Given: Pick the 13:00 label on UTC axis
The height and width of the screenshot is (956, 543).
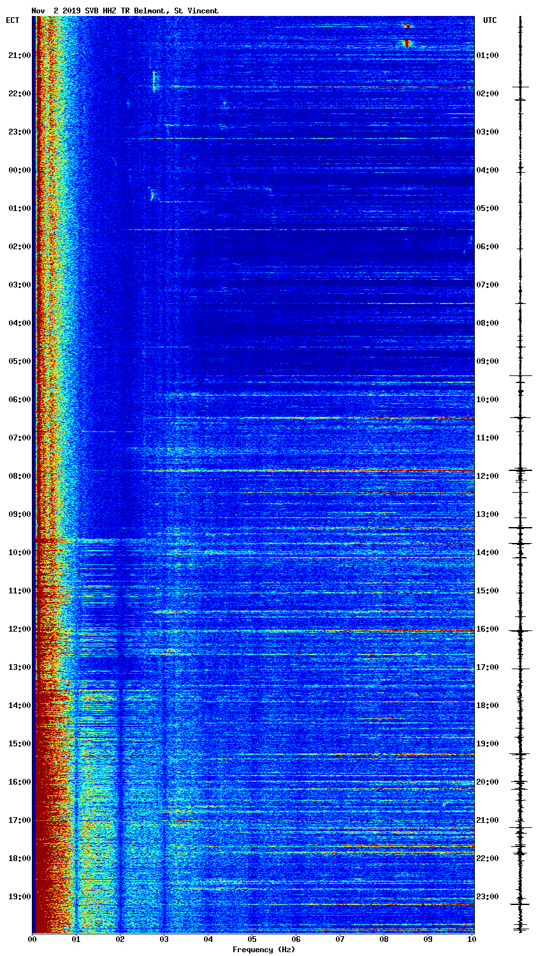Looking at the screenshot, I should pos(488,514).
